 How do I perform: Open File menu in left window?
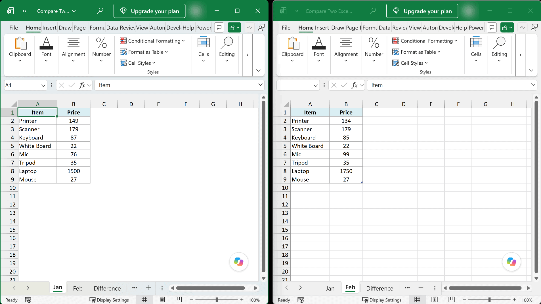[14, 28]
